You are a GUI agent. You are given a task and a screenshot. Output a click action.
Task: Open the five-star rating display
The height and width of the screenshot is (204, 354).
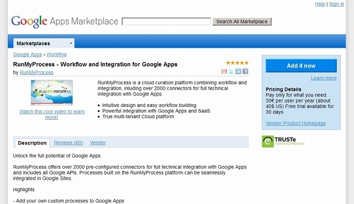(237, 63)
